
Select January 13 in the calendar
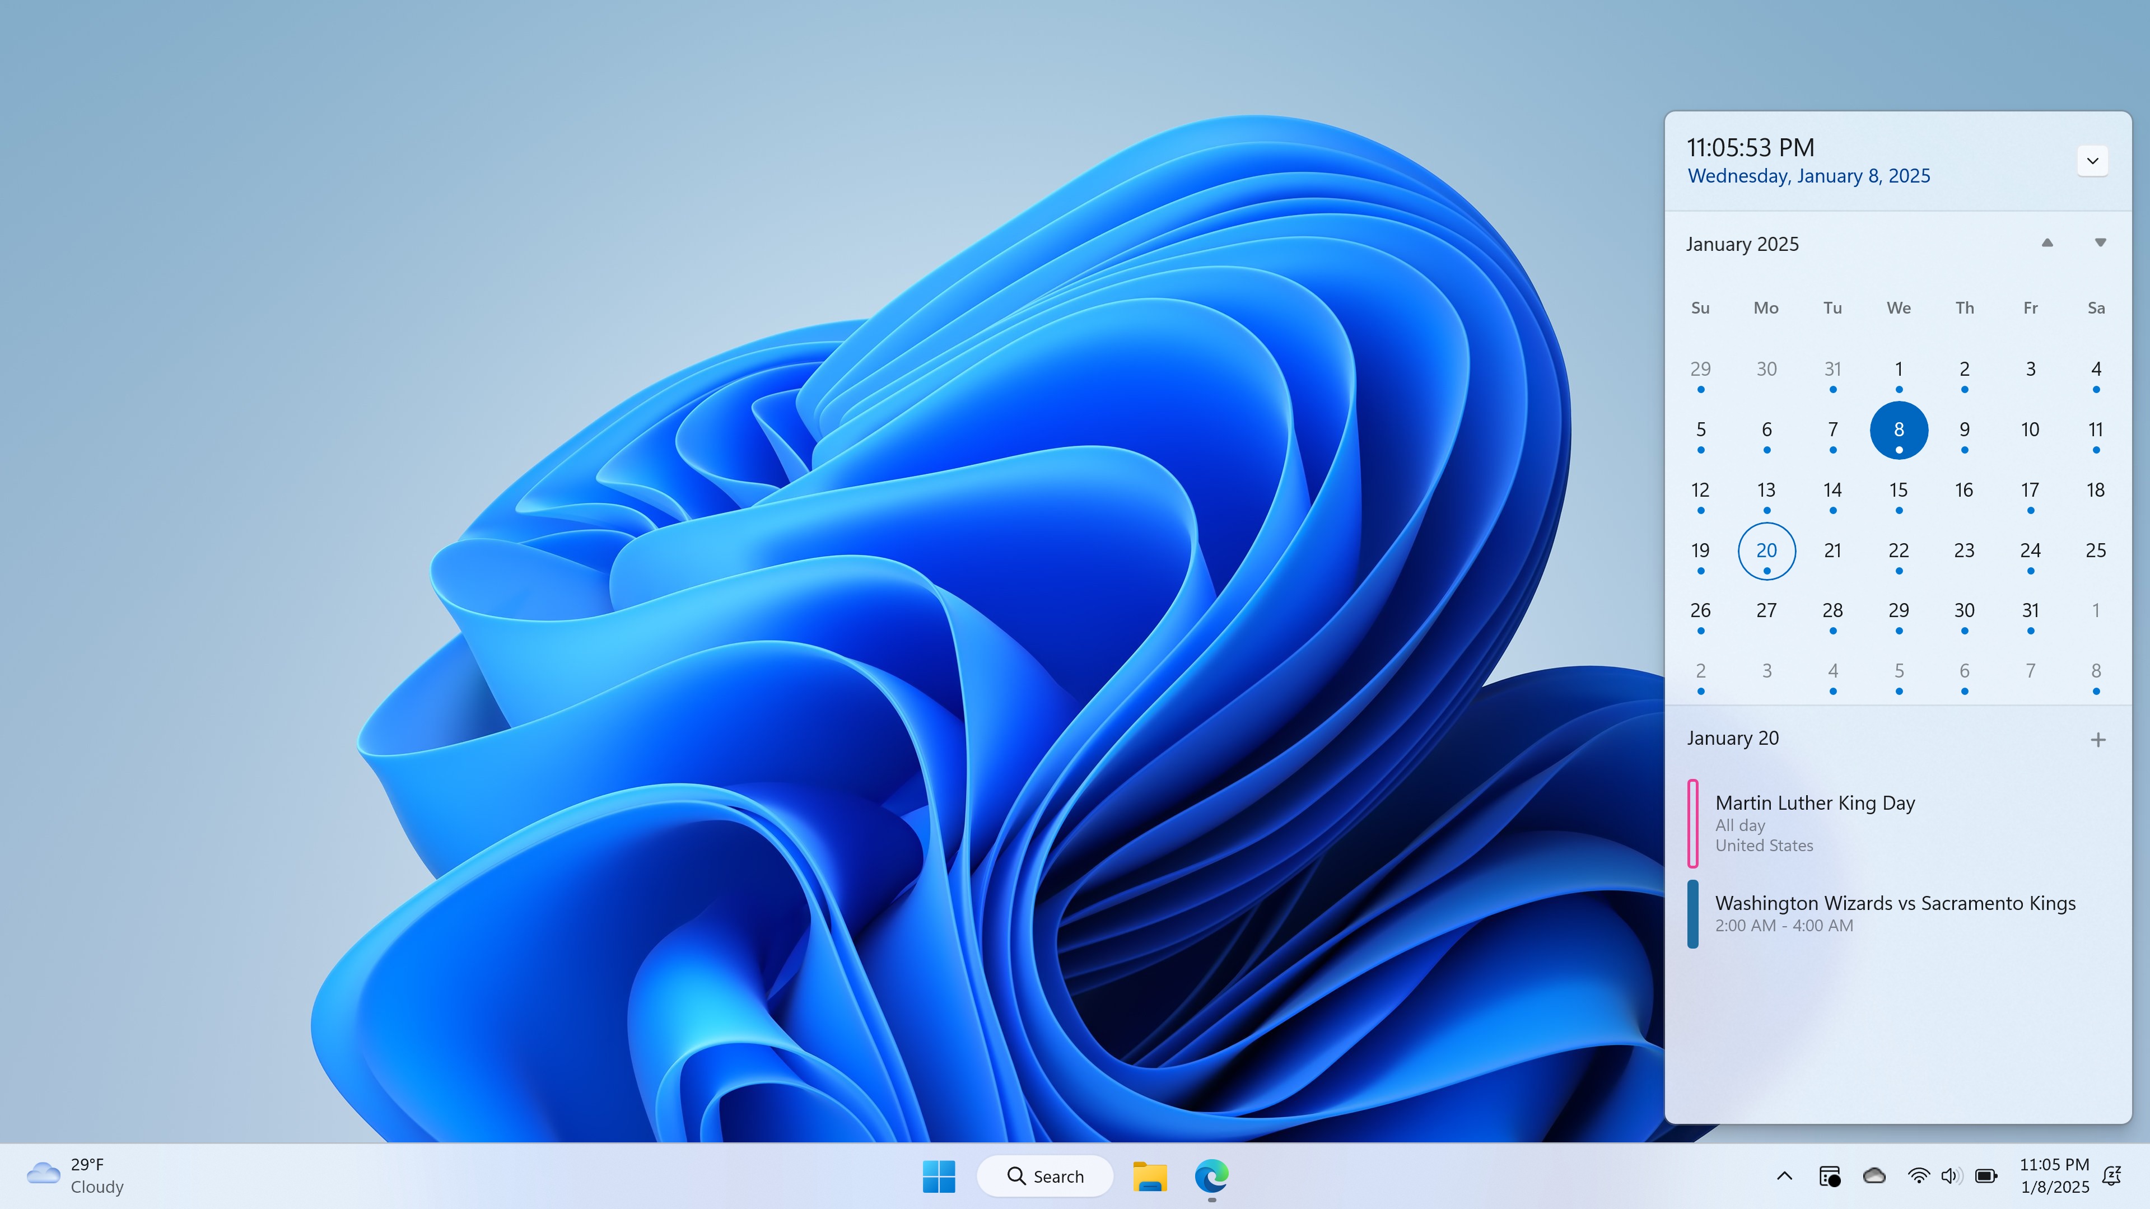(x=1767, y=491)
